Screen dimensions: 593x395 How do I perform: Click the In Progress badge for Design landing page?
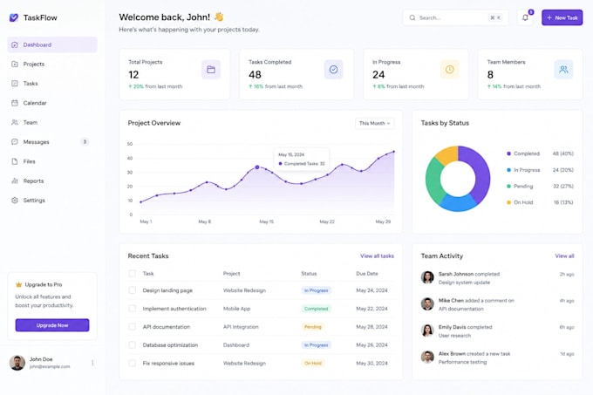click(317, 290)
